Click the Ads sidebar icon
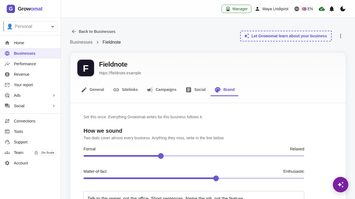This screenshot has height=199, width=355. point(7,95)
